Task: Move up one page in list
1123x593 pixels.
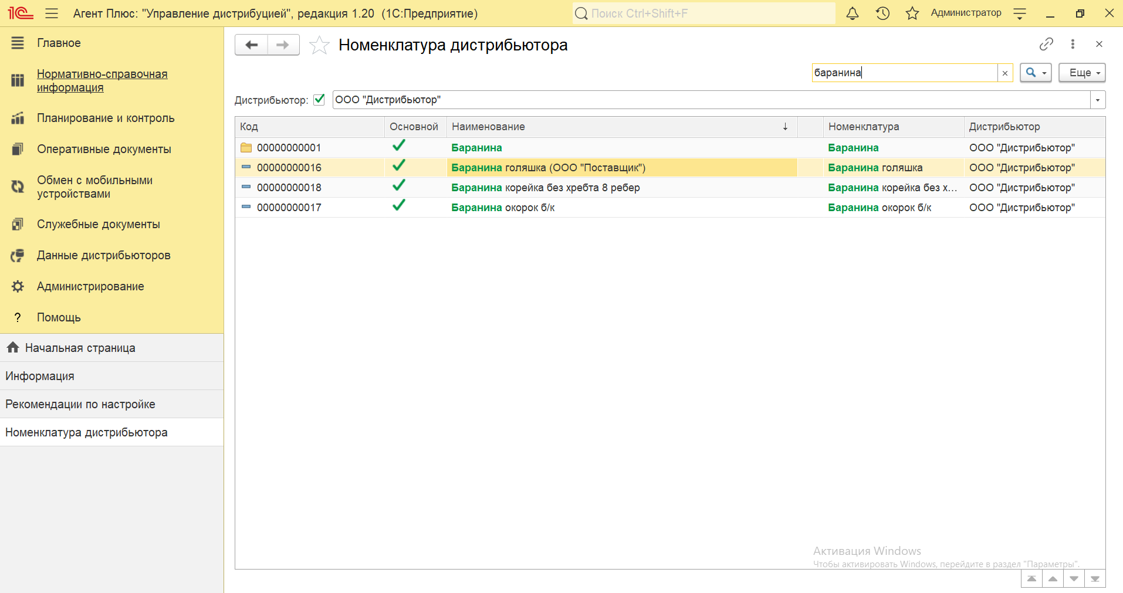Action: click(x=1053, y=579)
